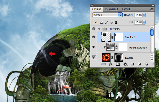Click the scrollbar up arrow

click(152, 55)
